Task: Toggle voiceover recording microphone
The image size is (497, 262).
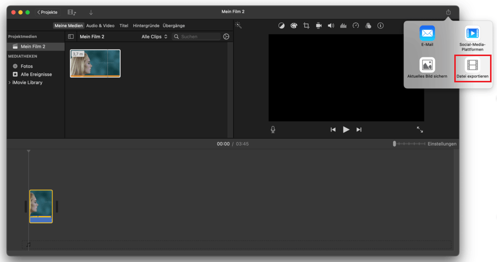Action: (x=273, y=130)
